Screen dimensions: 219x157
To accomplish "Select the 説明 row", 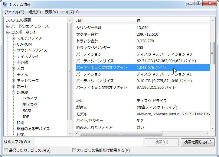I will click(142, 101).
